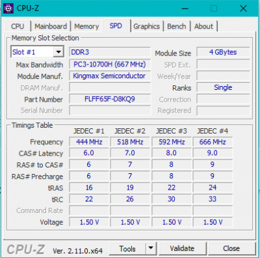Click the 592 MHz frequency cell
Image resolution: width=260 pixels, height=258 pixels.
tap(172, 142)
